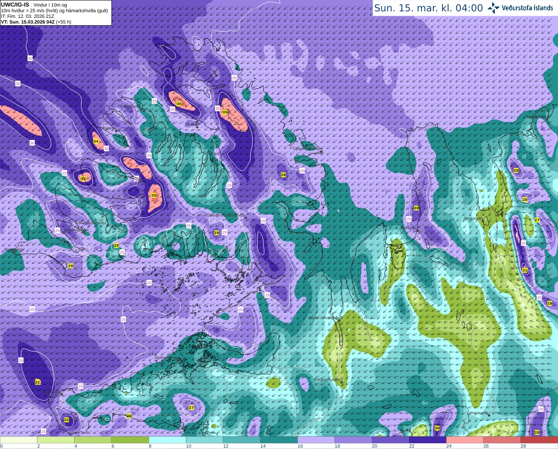Viewport: 558px width, 449px height.
Task: Click the 'UWC/IG-IS' title text
Action: coord(15,5)
